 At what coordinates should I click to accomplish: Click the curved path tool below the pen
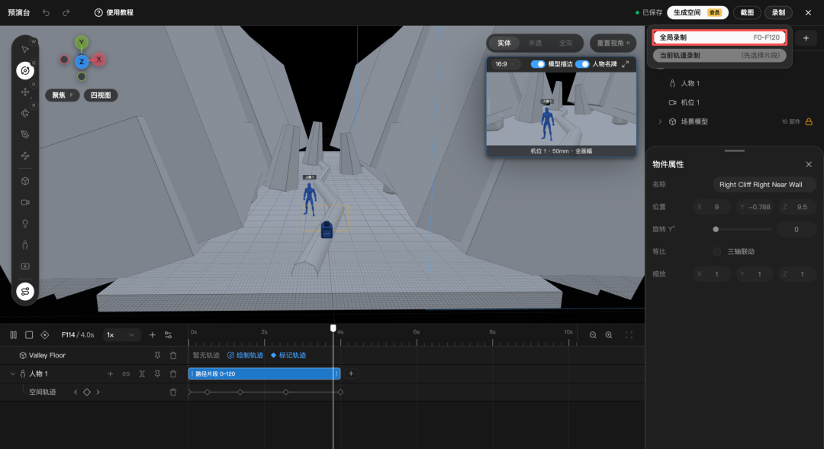24,156
